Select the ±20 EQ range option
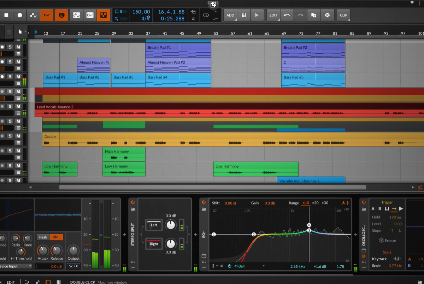 click(315, 203)
